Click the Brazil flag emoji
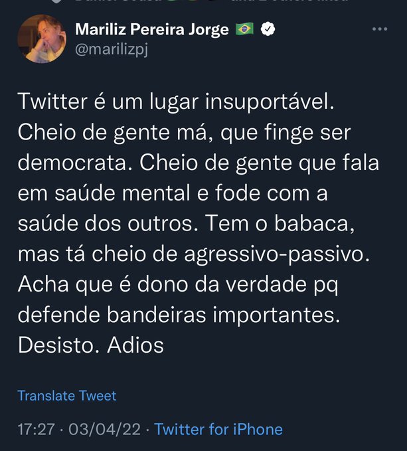Viewport: 407px width, 451px height. tap(244, 29)
